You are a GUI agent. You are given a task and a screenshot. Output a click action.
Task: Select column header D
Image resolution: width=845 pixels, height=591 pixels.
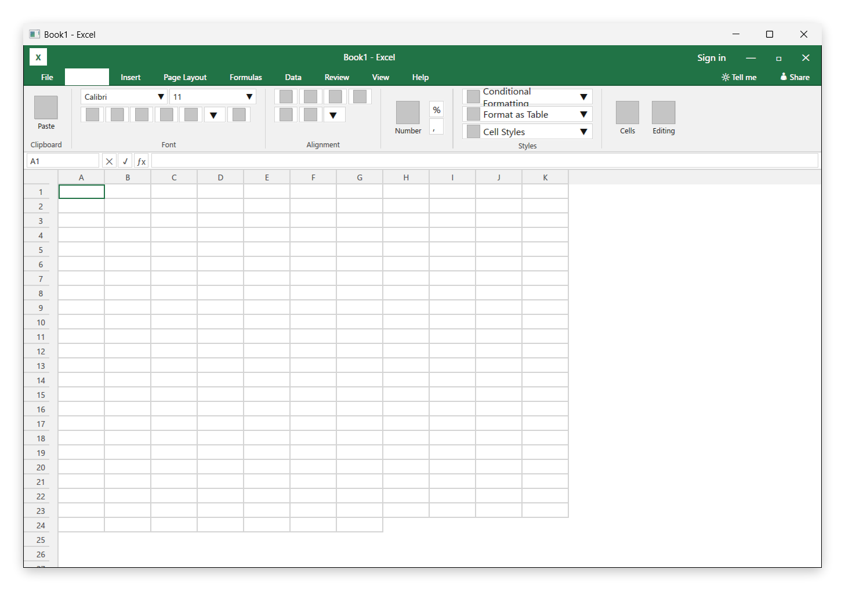coord(220,177)
